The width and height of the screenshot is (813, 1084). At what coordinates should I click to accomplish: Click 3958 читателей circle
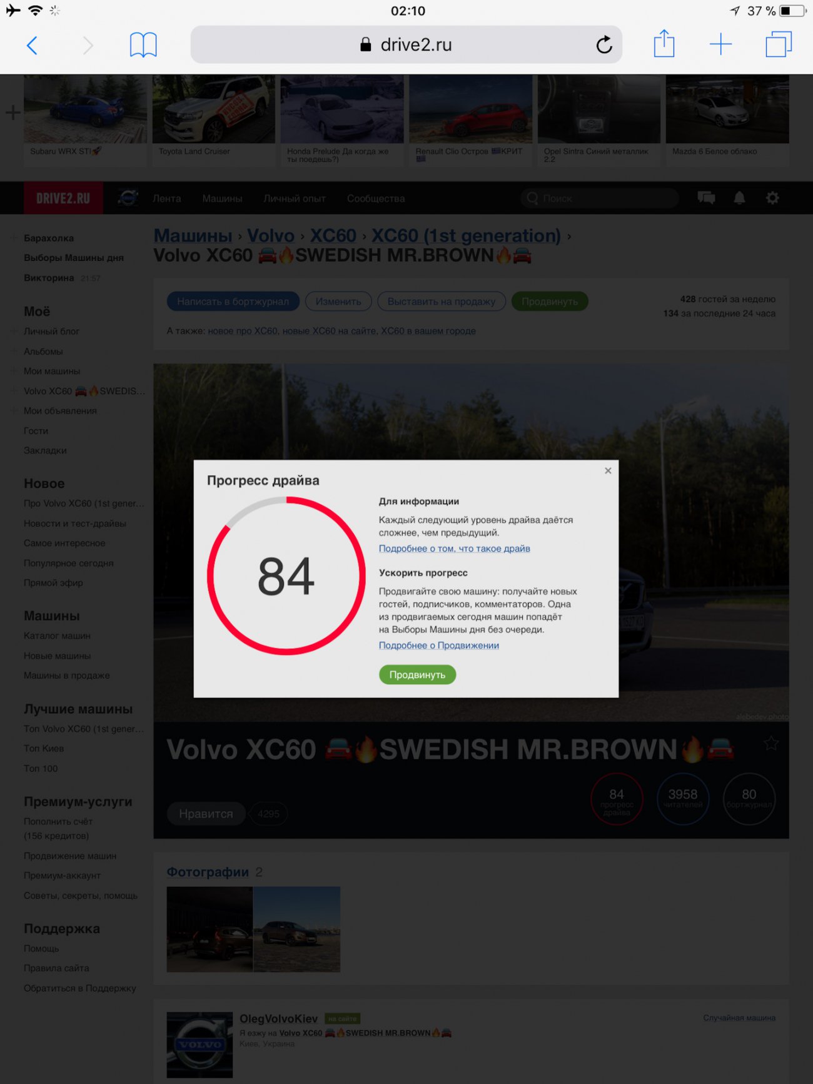point(683,799)
